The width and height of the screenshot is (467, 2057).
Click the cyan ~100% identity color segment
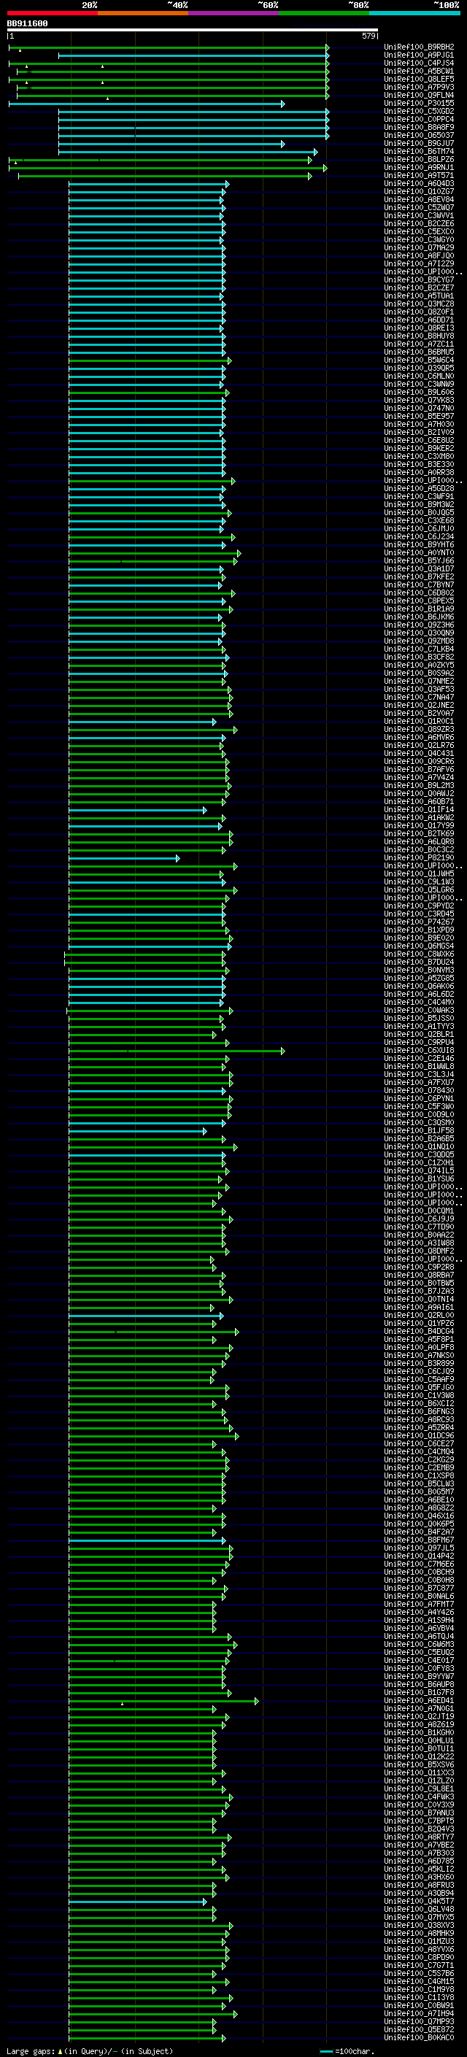414,13
